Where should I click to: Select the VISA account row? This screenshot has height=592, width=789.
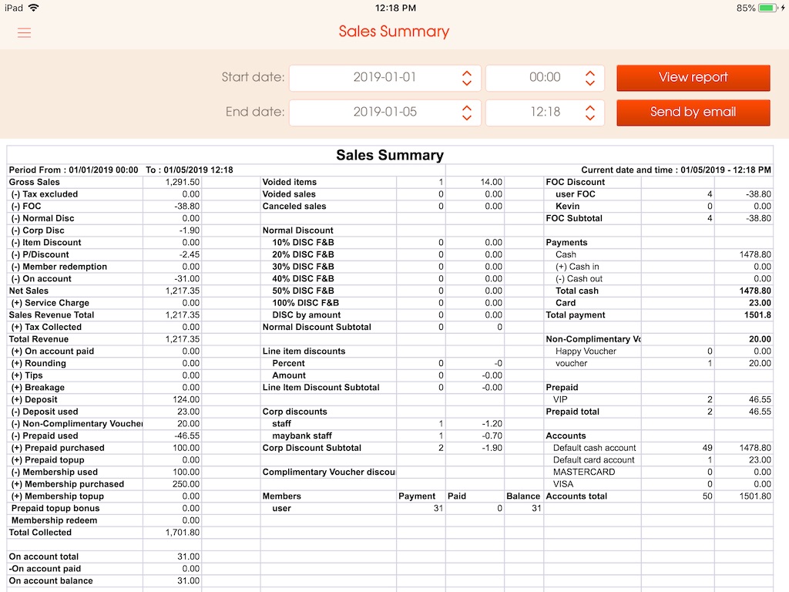pos(658,484)
